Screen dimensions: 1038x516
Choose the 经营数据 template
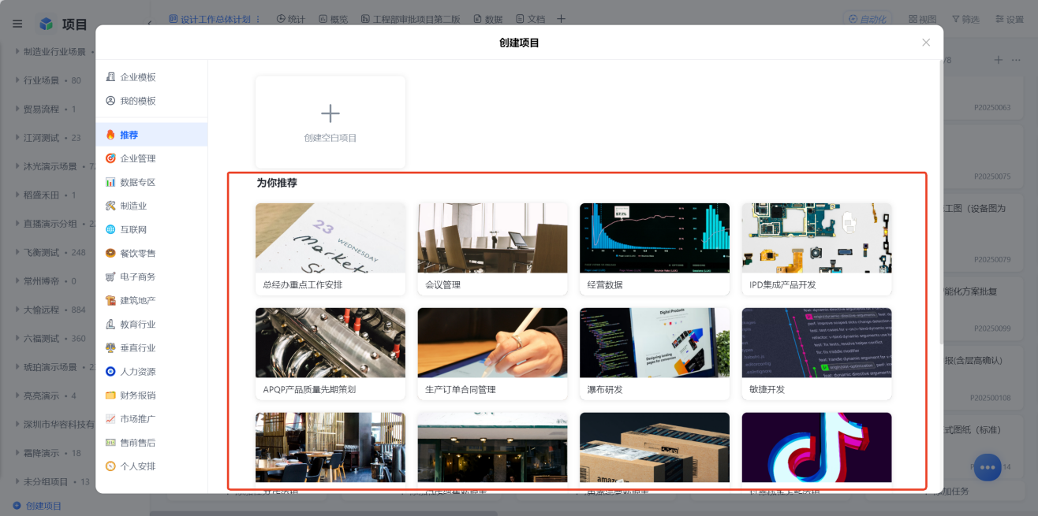(655, 249)
